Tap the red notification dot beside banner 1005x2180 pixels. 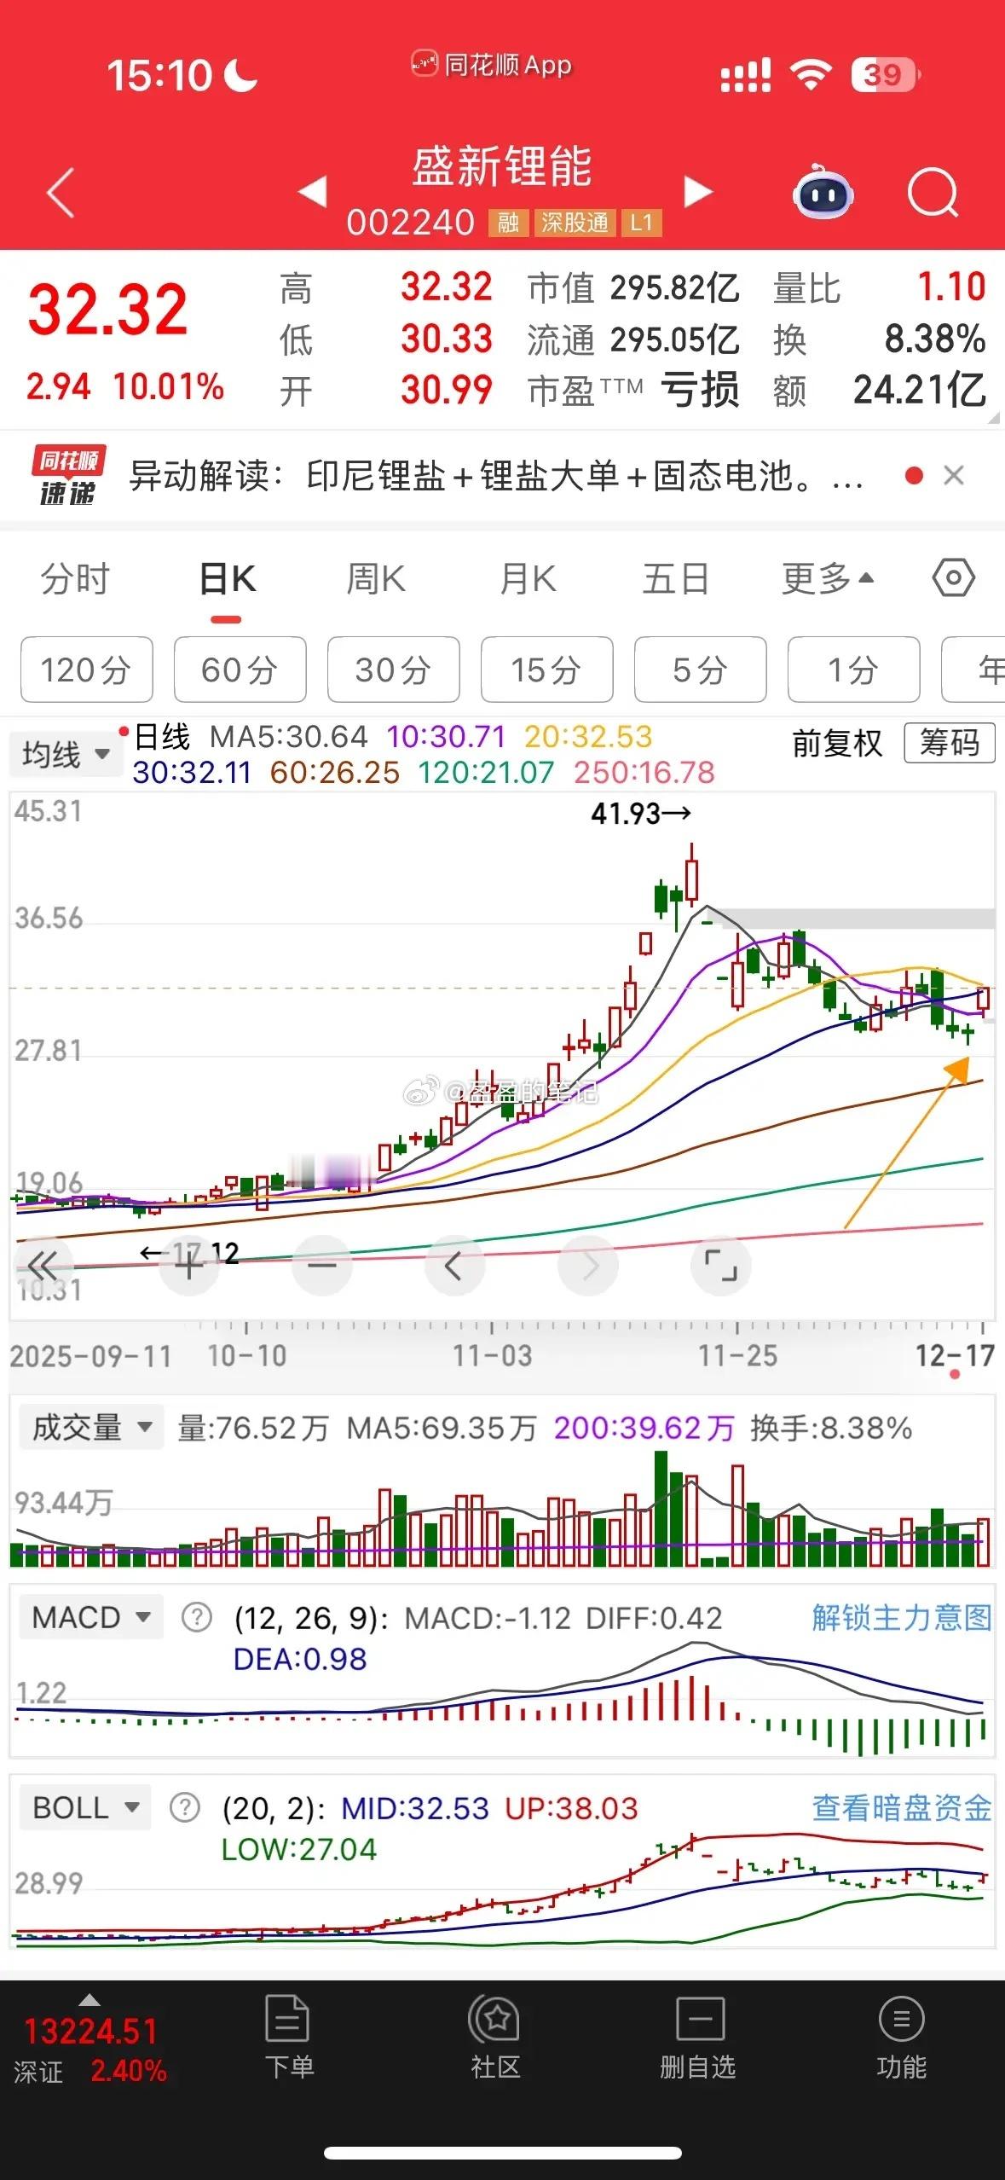[914, 475]
